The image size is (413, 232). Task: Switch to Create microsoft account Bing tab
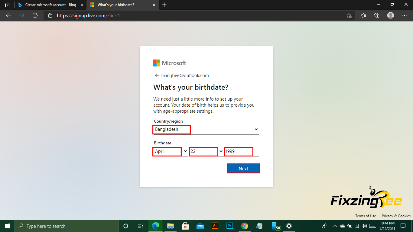48,5
